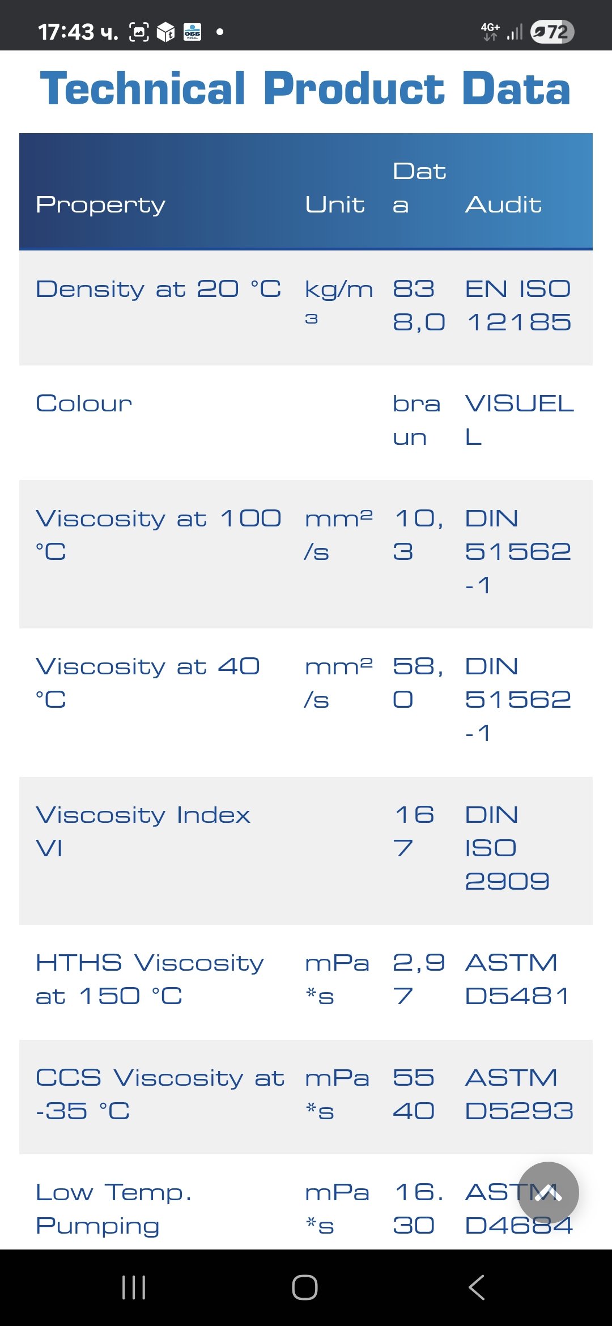Tap the screenshot notification icon
The image size is (612, 1326).
click(139, 32)
